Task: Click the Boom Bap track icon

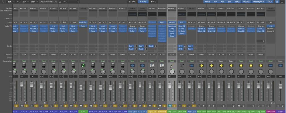Action: pyautogui.click(x=162, y=65)
